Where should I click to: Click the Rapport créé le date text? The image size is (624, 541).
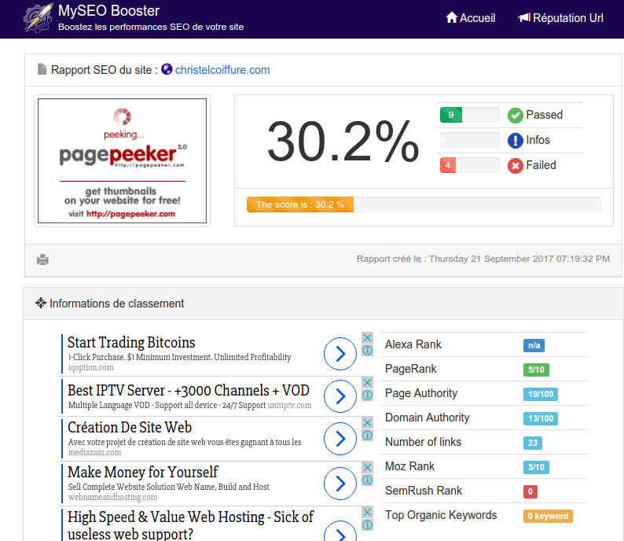click(483, 259)
